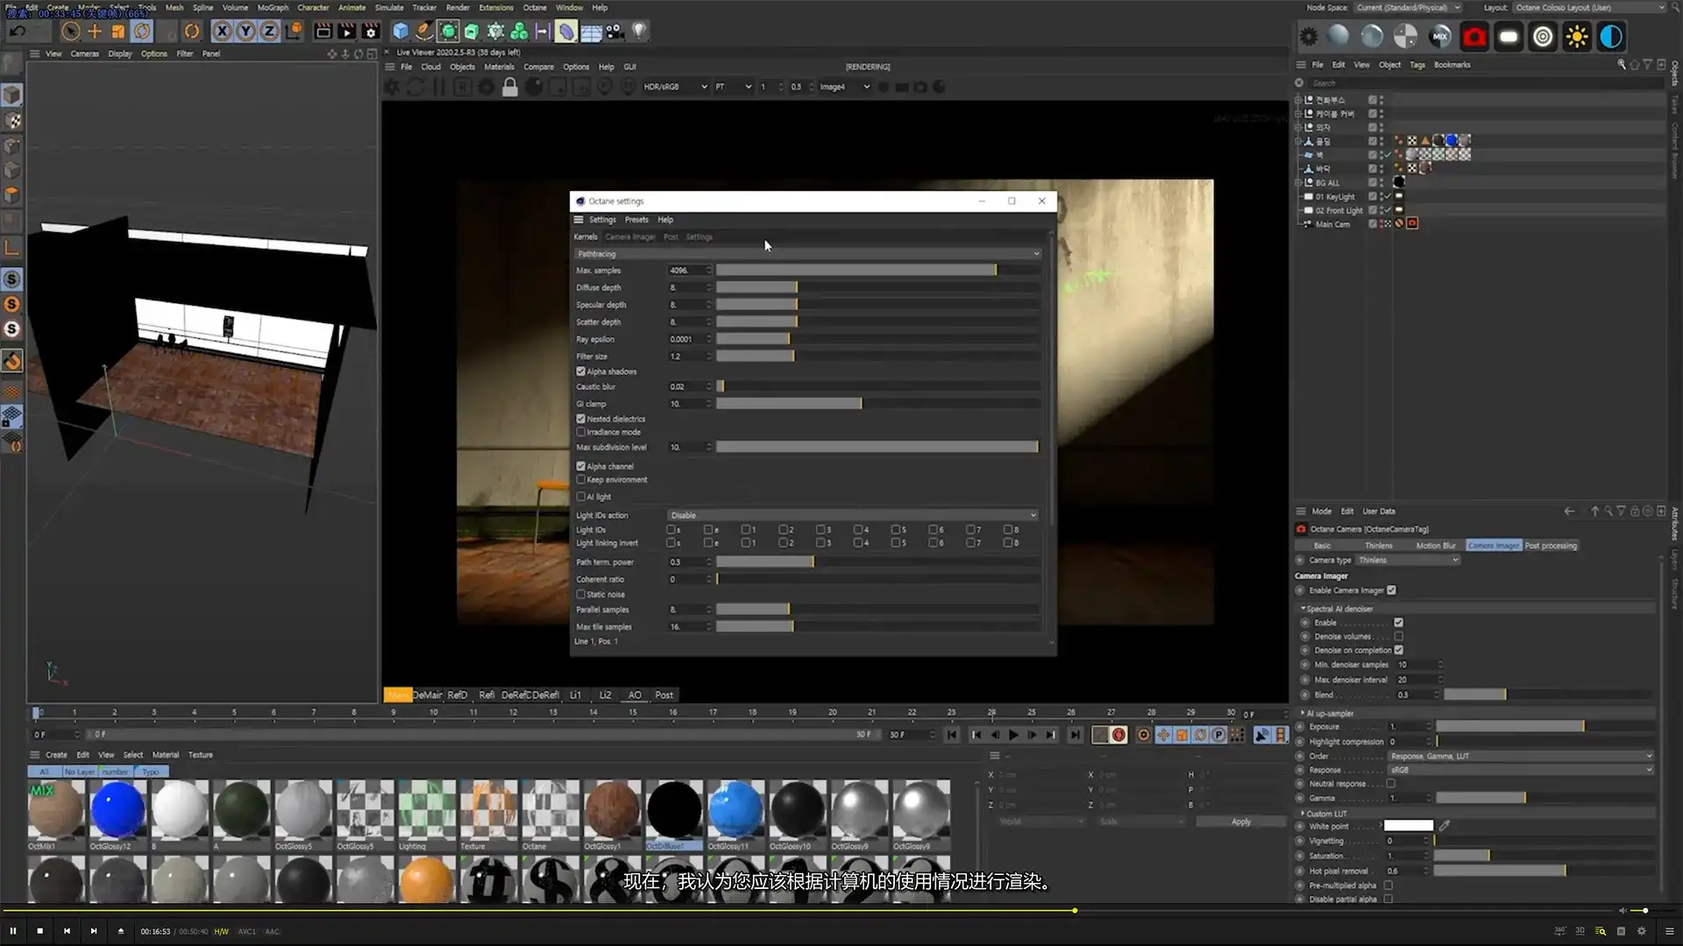The height and width of the screenshot is (946, 1683).
Task: Uncheck Alpha shadows in Octane settings
Action: 581,371
